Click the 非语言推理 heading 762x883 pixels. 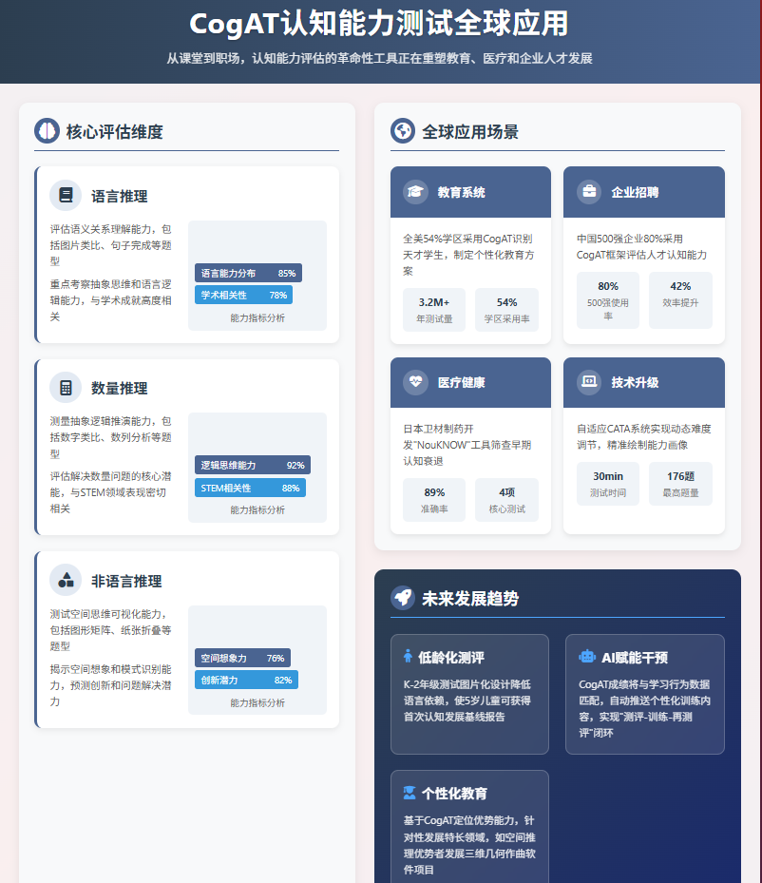[126, 581]
